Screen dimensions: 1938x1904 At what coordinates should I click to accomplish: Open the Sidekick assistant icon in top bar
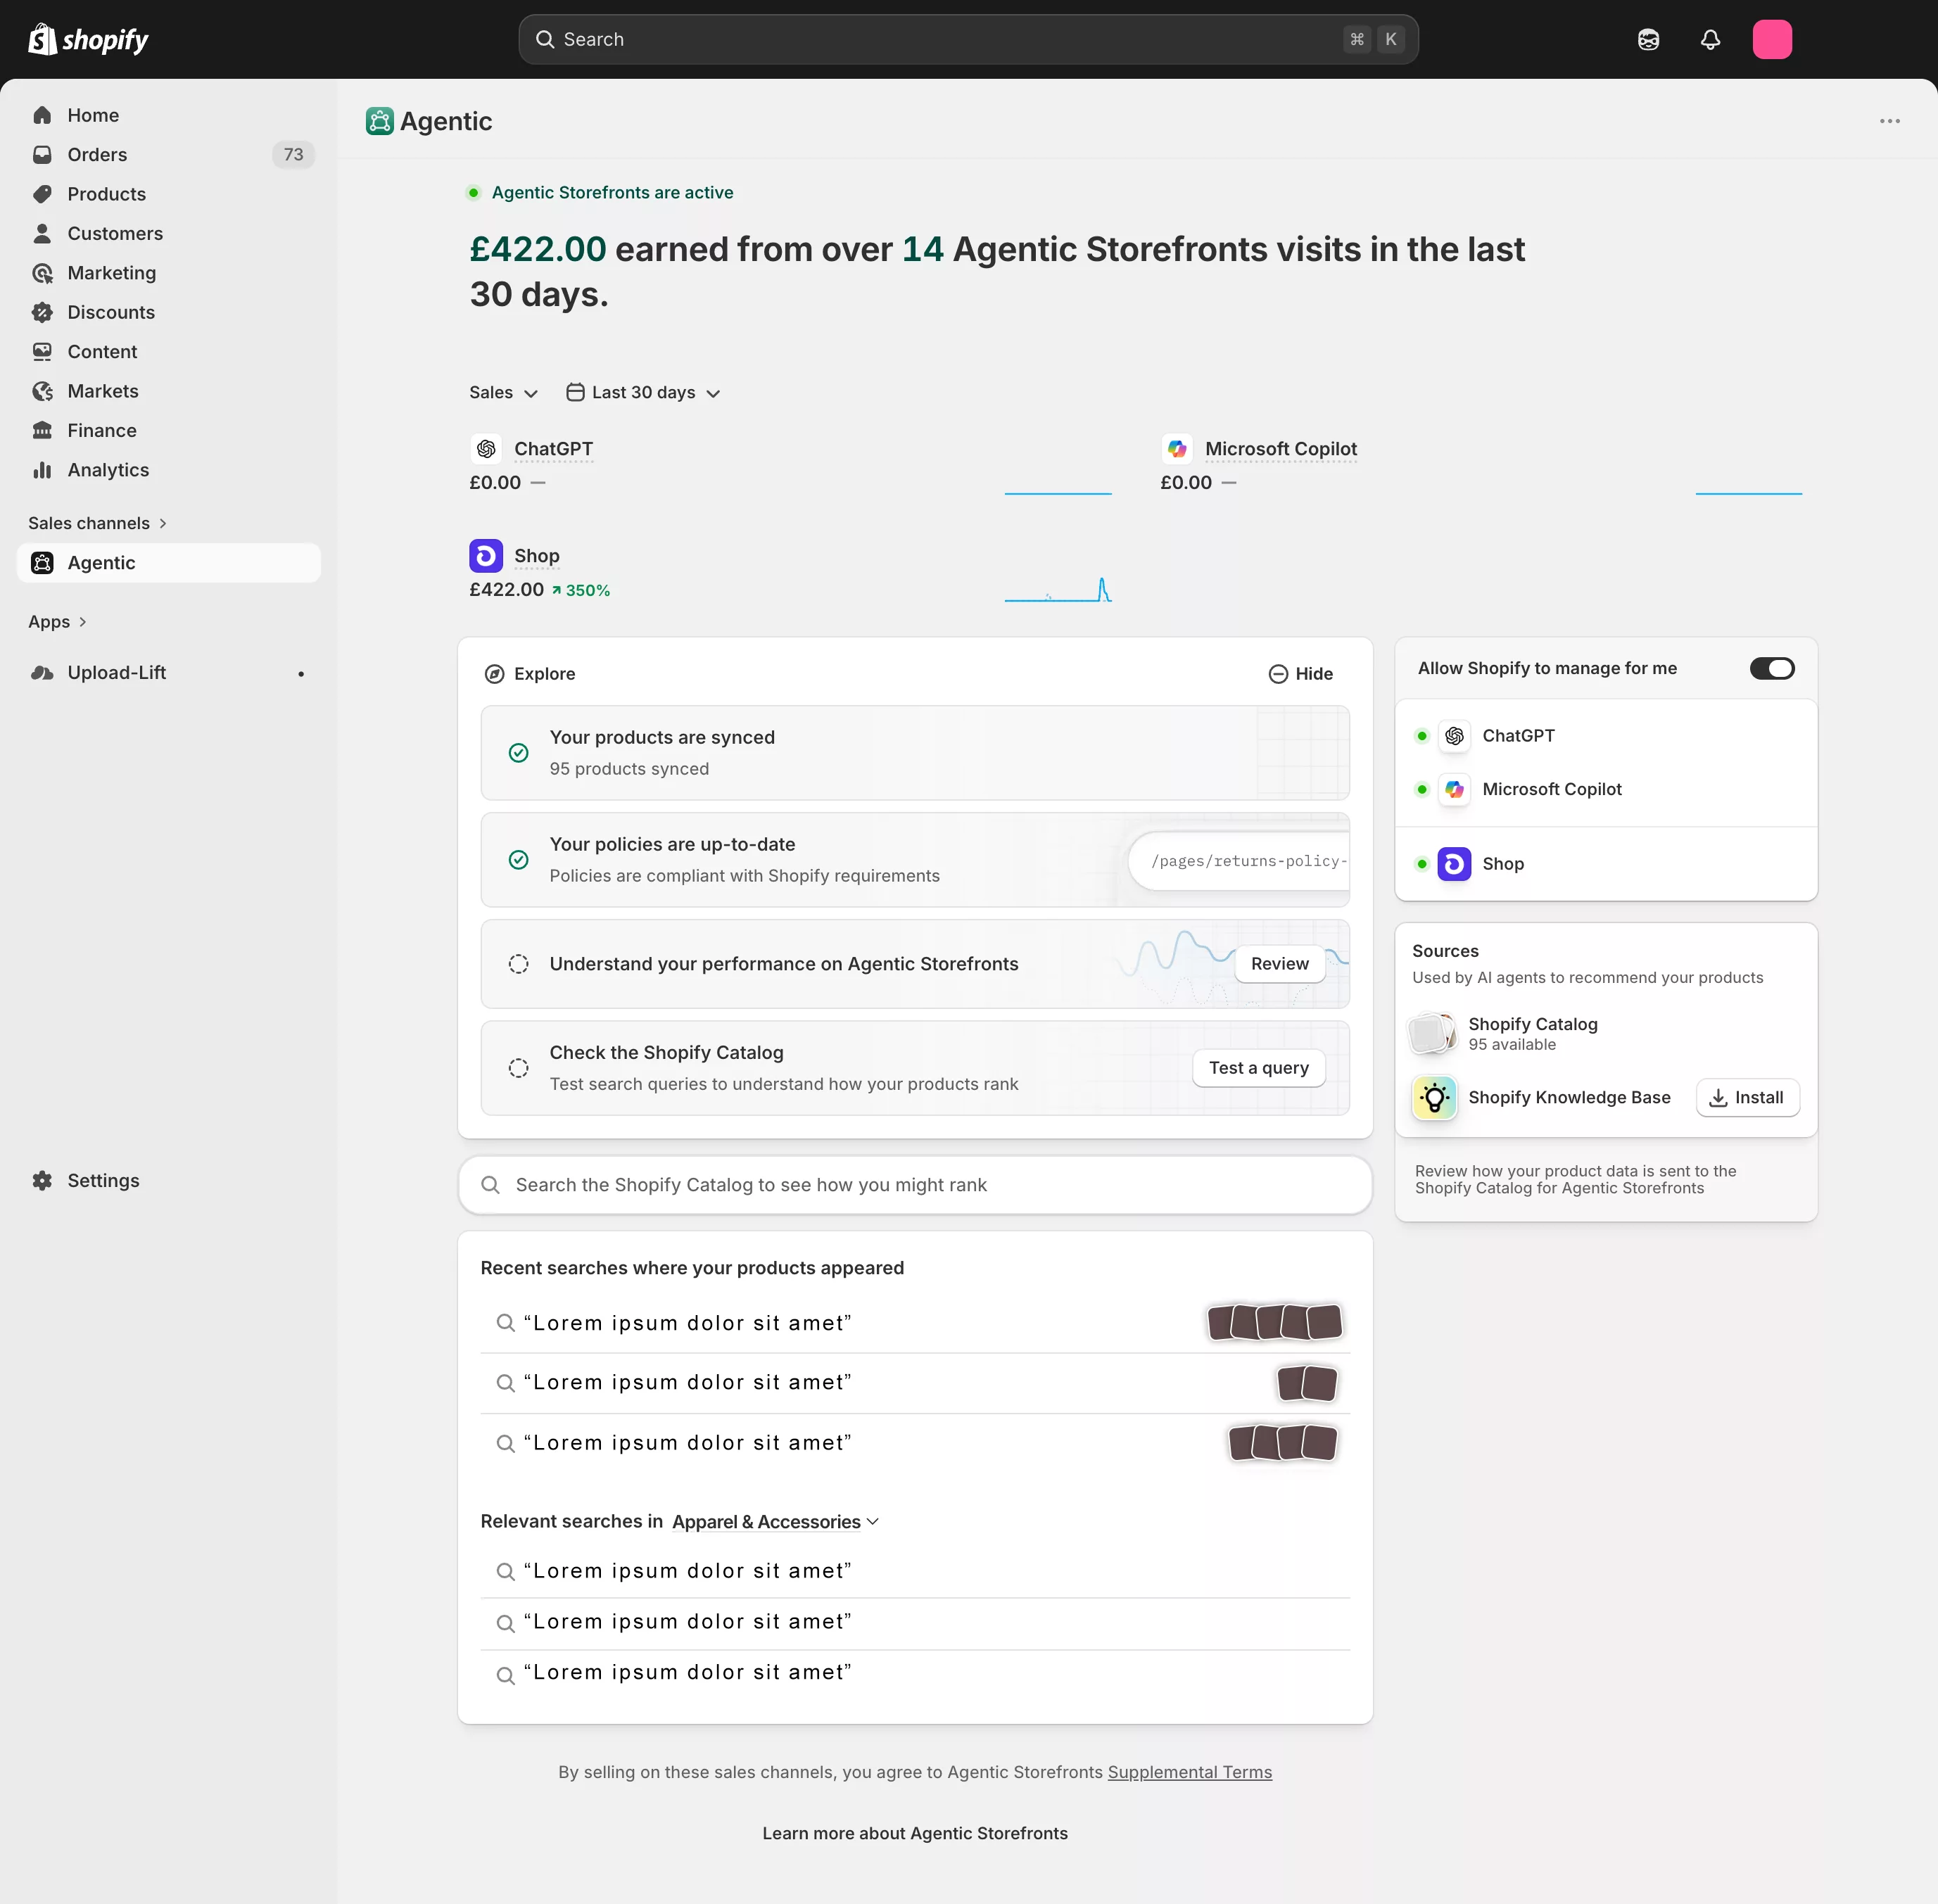[1648, 39]
